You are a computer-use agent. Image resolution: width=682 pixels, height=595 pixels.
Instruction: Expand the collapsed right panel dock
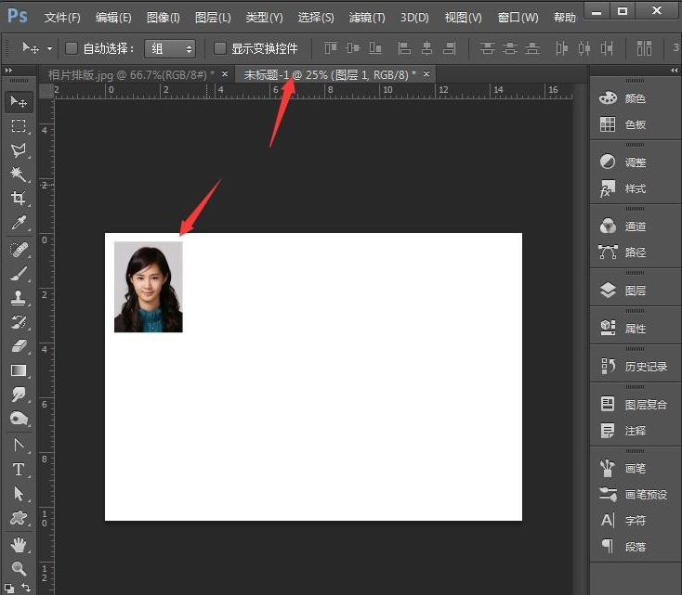[674, 71]
